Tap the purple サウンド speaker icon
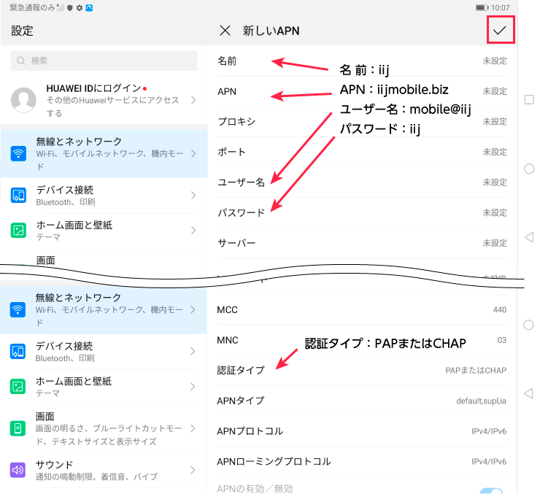Viewport: 540px width, 494px height. tap(18, 470)
